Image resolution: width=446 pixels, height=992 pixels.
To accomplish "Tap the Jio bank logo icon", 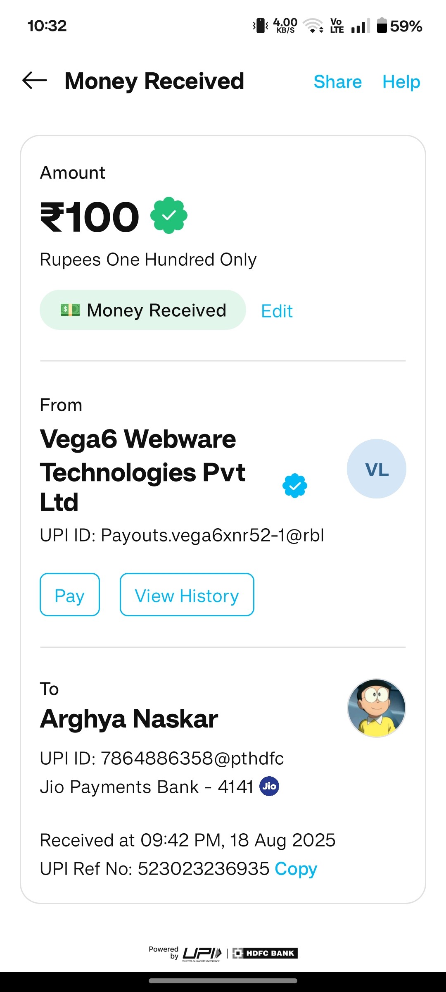I will coord(269,786).
